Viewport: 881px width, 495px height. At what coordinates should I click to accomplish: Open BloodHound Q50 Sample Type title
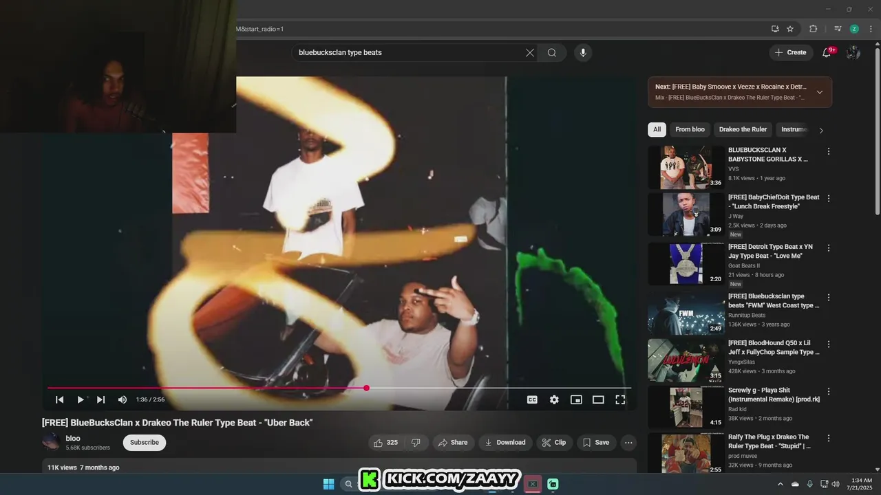[774, 347]
